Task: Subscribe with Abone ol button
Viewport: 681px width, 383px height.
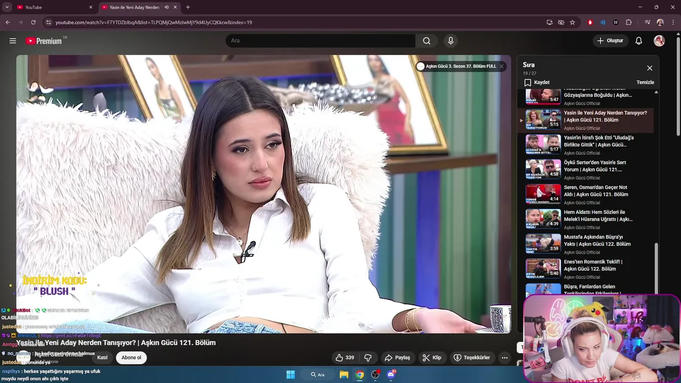Action: point(131,357)
